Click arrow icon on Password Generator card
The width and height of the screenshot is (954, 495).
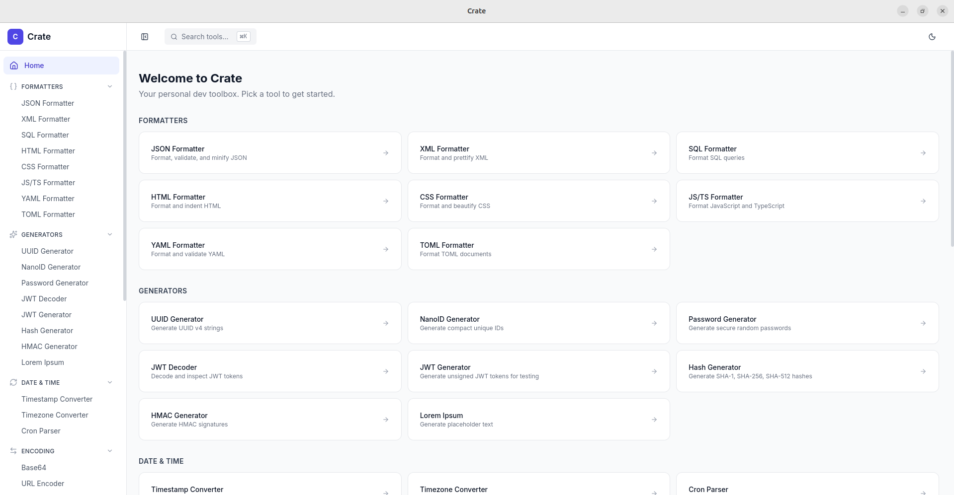pos(923,323)
